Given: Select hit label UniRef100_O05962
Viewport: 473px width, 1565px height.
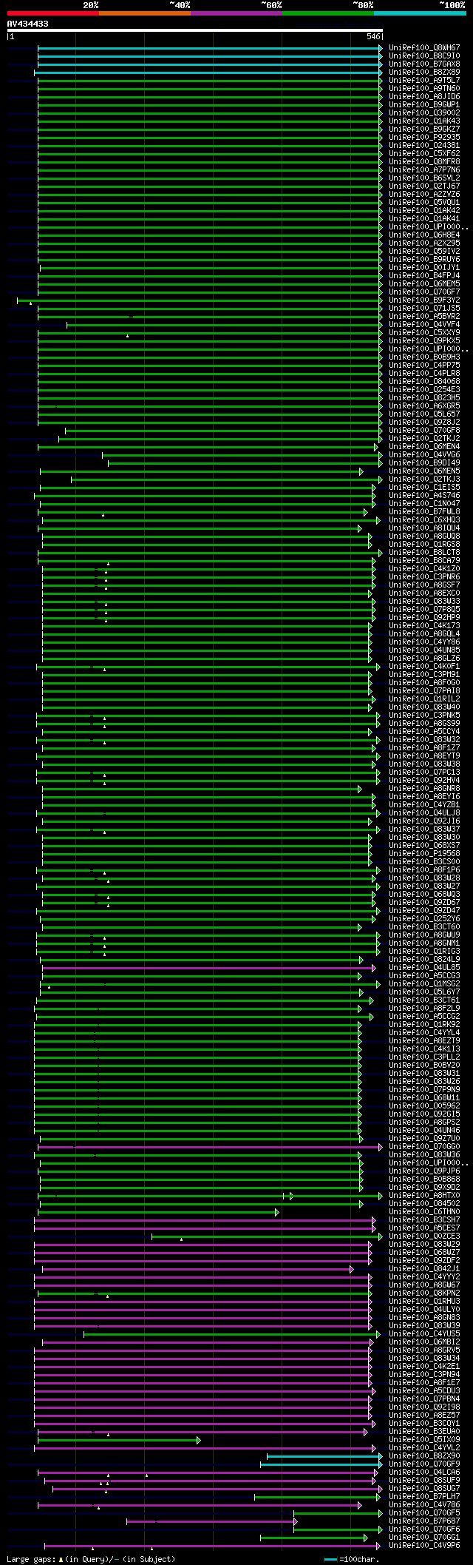Looking at the screenshot, I should click(424, 1105).
